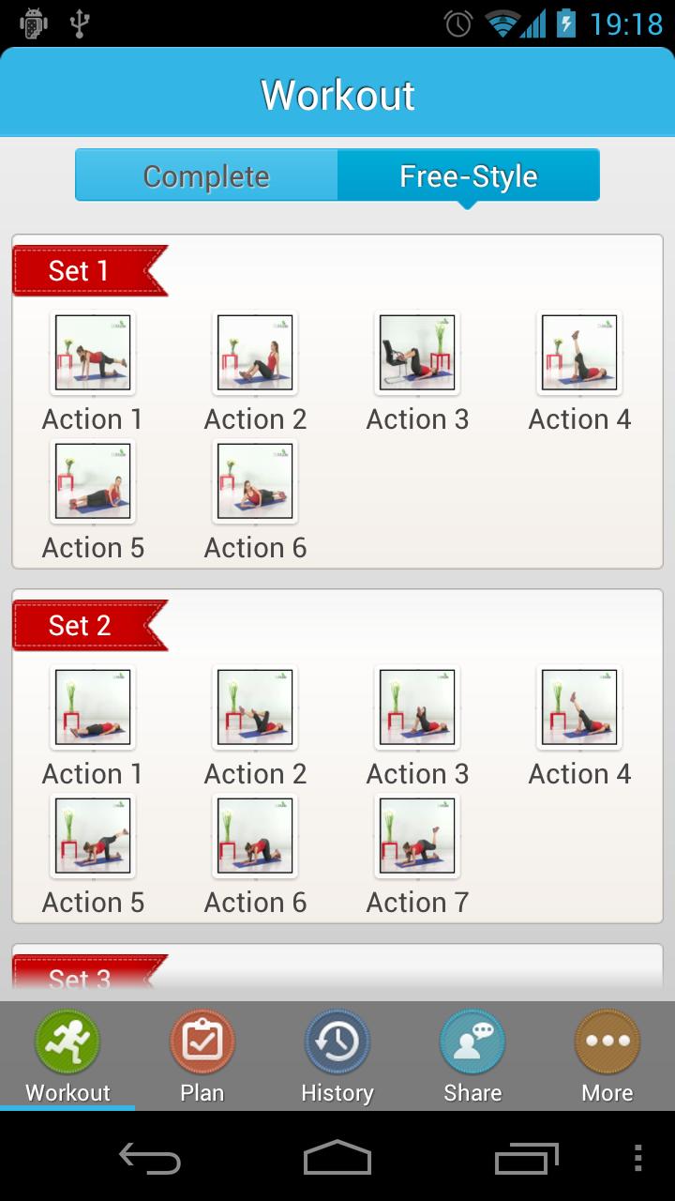Tap the Share icon in bottom bar
675x1201 pixels.
(x=472, y=1041)
